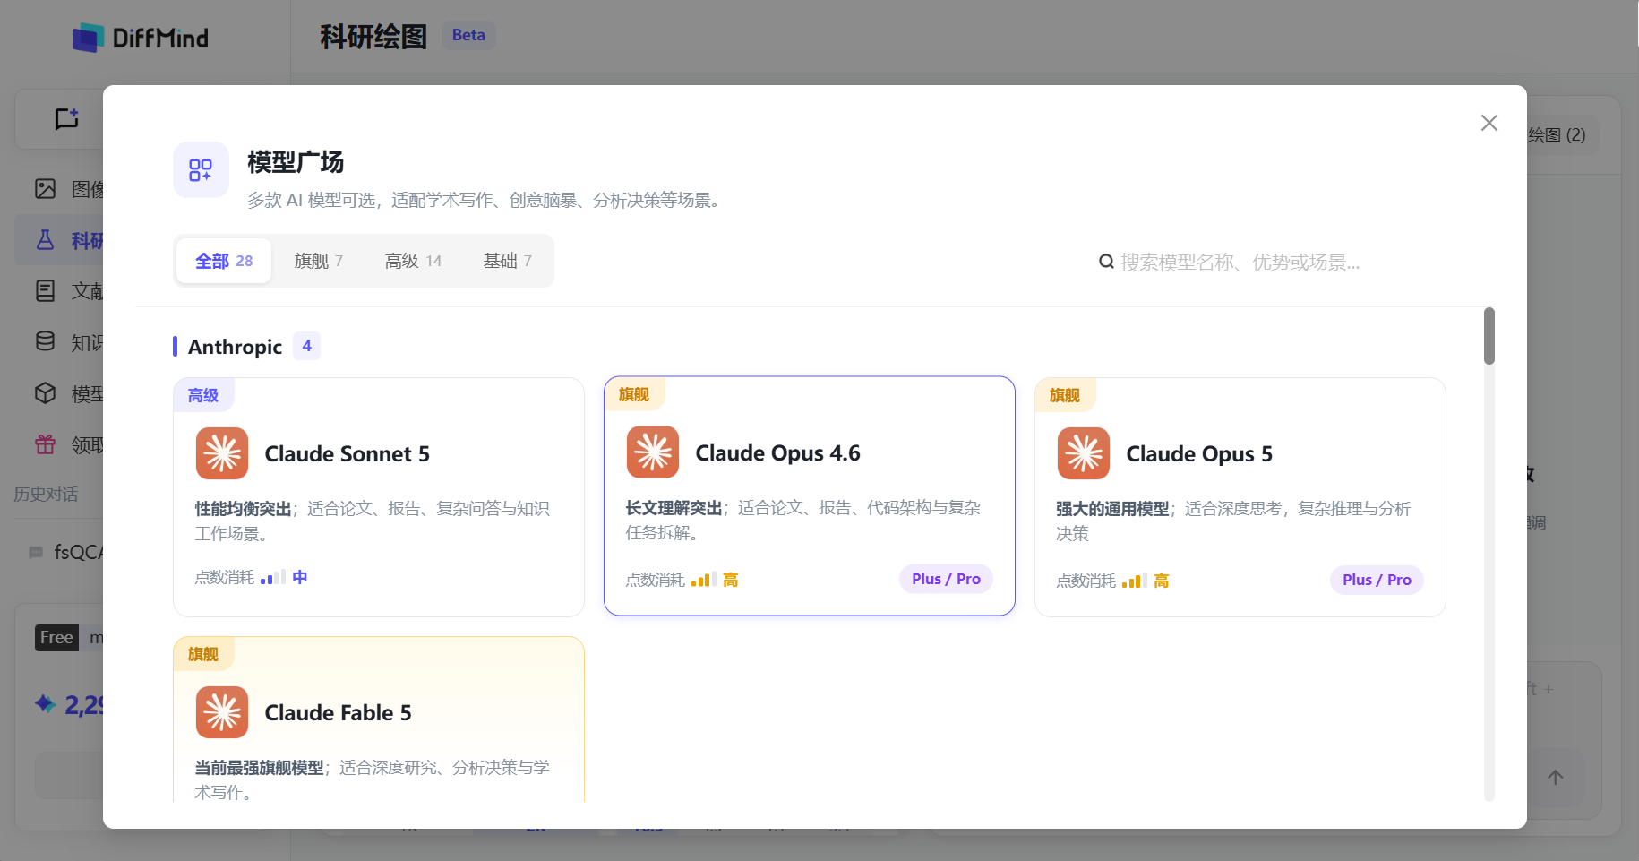Viewport: 1639px width, 861px height.
Task: Select the Claude Sonnet 5 model name
Action: 348,454
